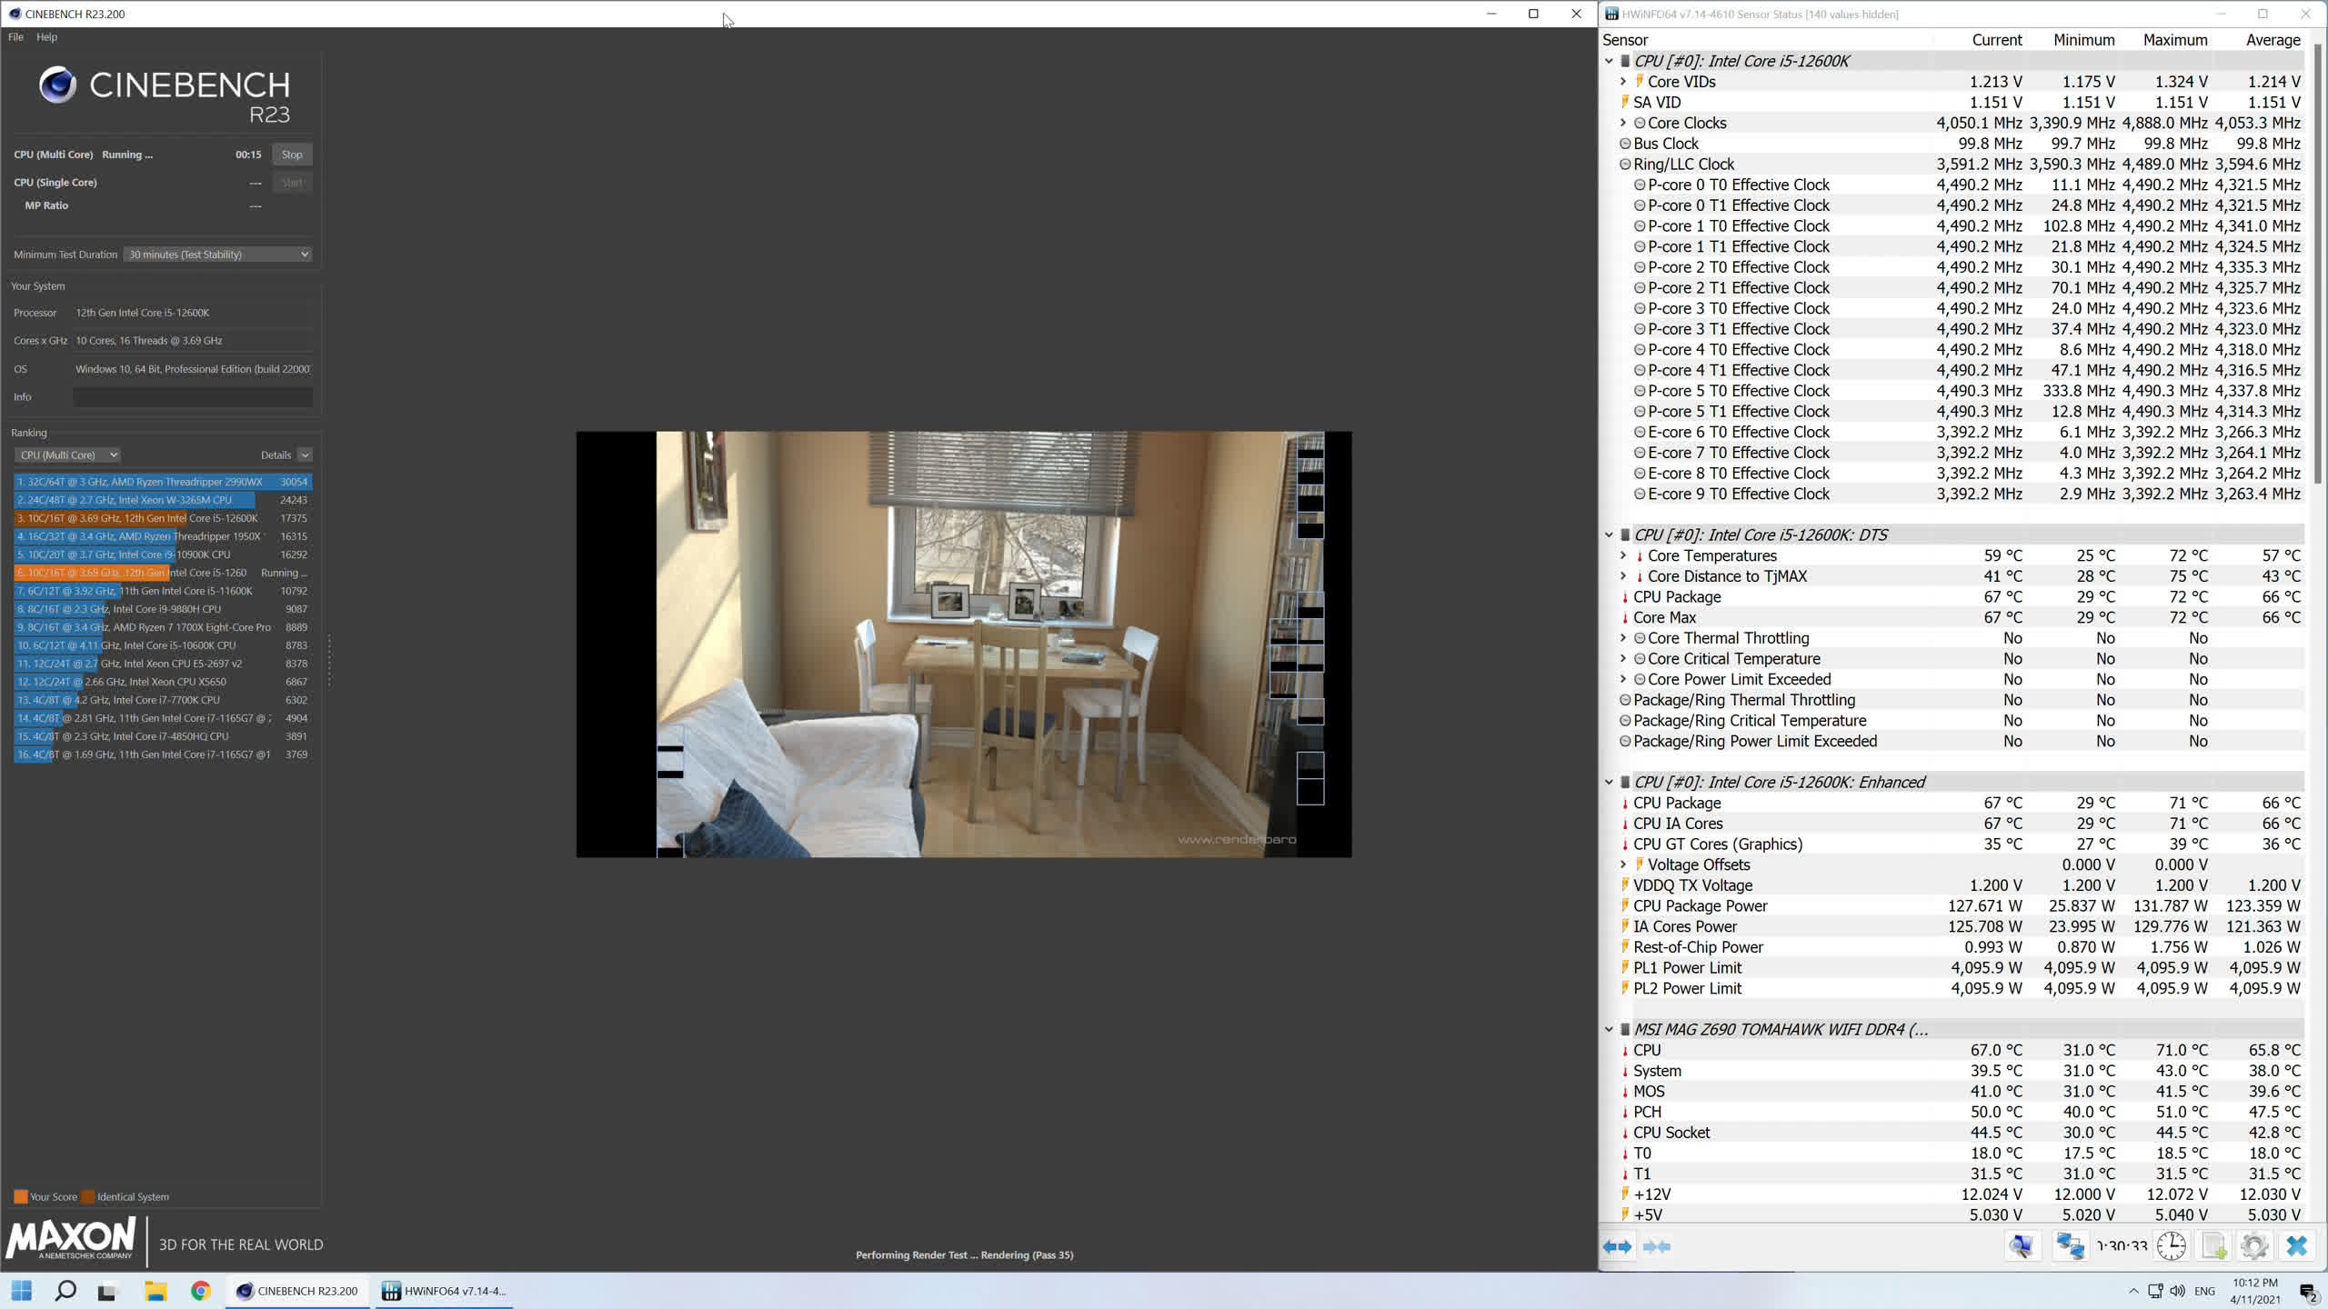The height and width of the screenshot is (1309, 2328).
Task: Stop the running Multi Core test
Action: (x=292, y=155)
